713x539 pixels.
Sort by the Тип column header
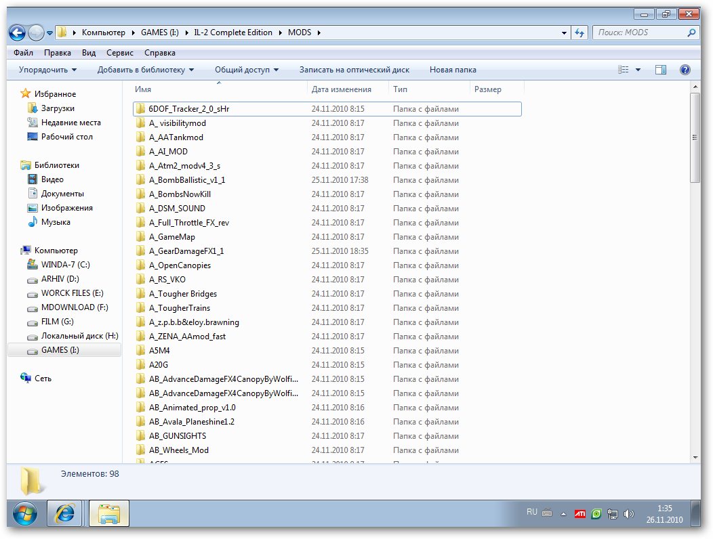(x=429, y=89)
